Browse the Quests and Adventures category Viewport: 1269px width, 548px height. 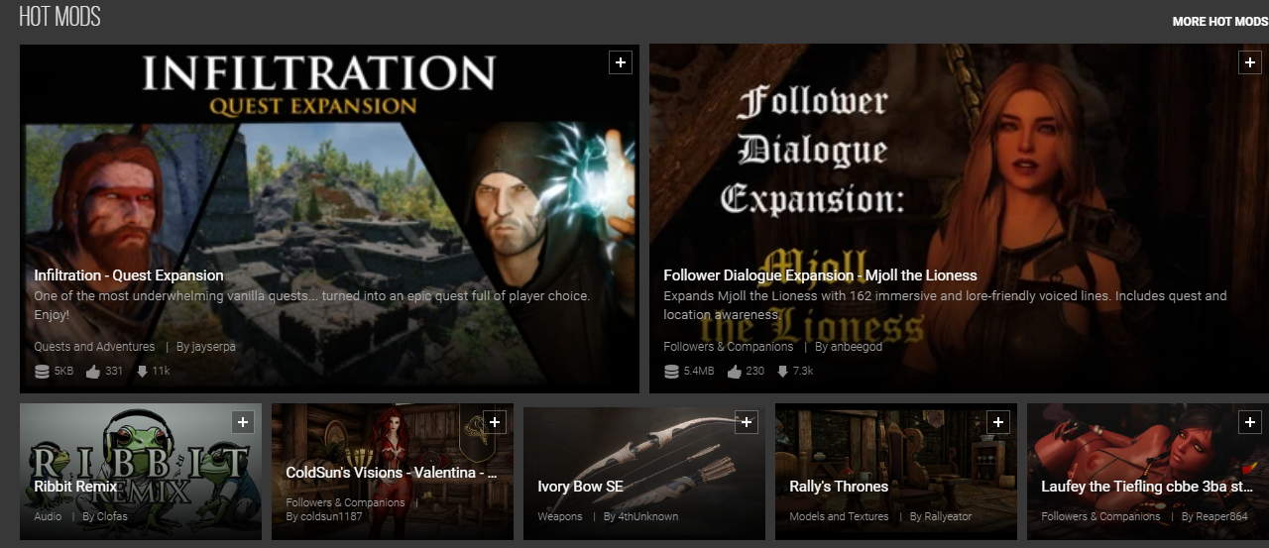[94, 347]
